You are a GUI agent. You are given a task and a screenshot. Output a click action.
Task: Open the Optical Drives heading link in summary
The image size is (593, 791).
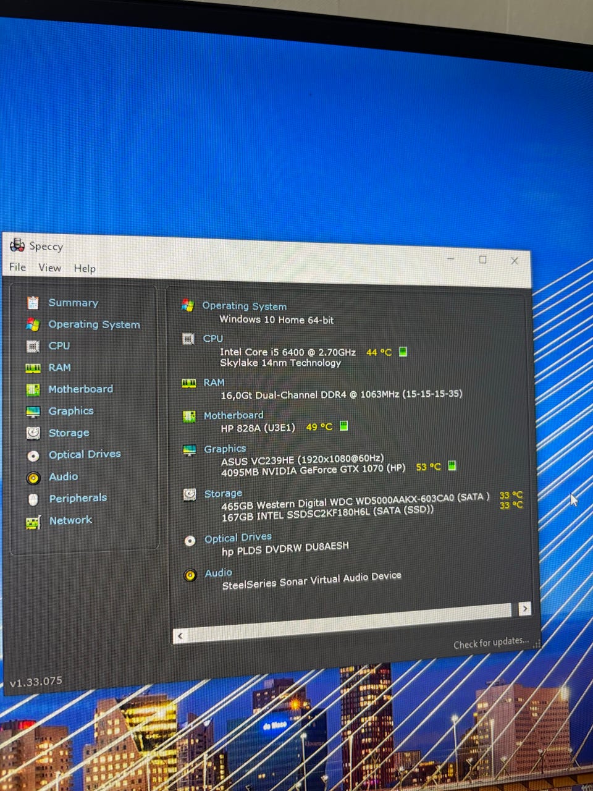click(x=238, y=538)
